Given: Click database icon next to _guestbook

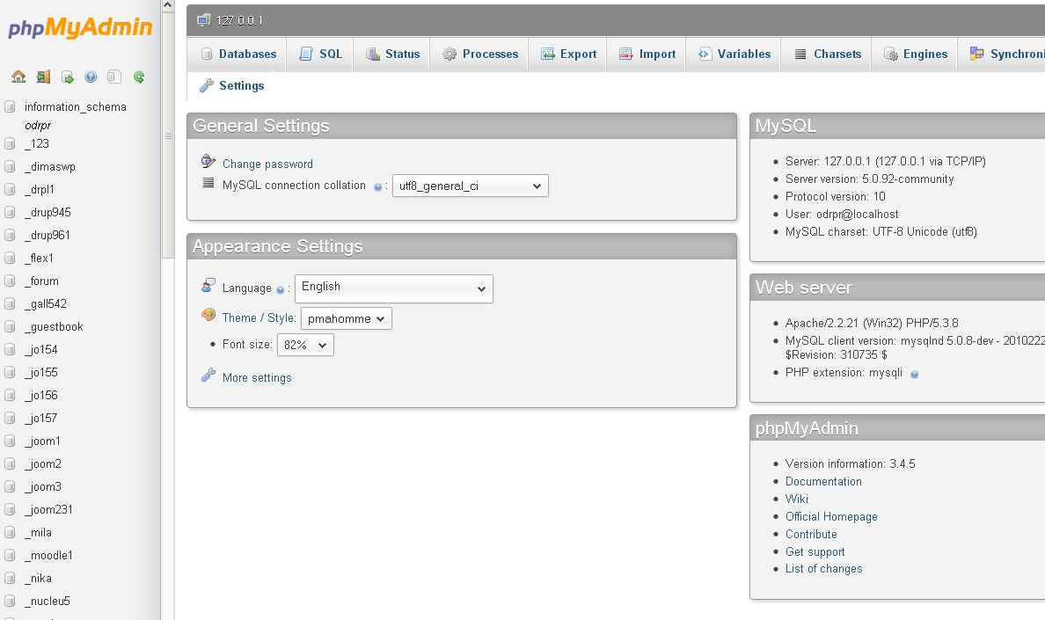Looking at the screenshot, I should click(10, 327).
